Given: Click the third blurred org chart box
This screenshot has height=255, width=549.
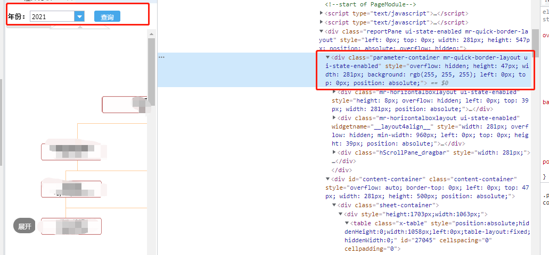Looking at the screenshot, I should [71, 189].
